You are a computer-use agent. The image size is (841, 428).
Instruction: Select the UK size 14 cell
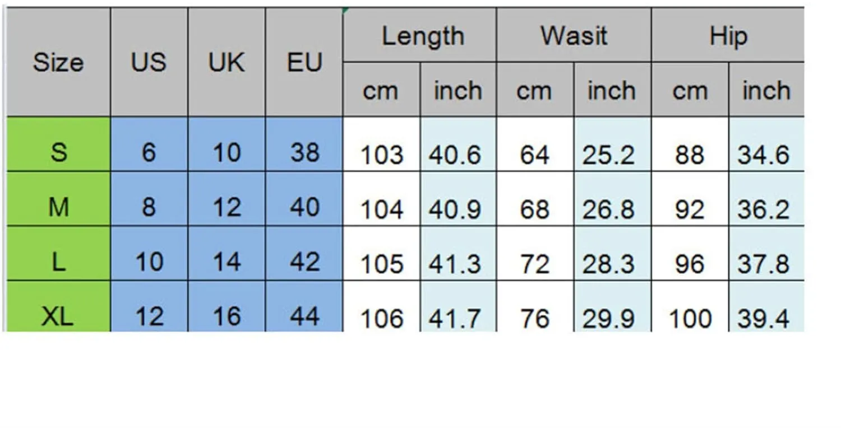[x=227, y=253]
